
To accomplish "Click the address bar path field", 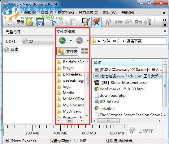I will [128, 41].
